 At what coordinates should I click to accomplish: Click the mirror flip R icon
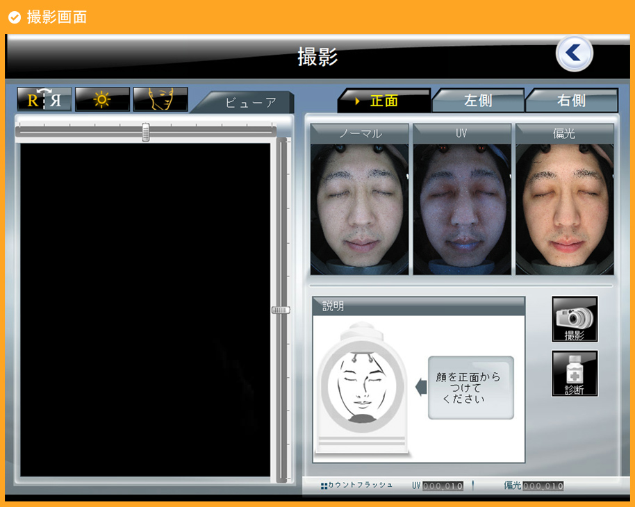tap(44, 99)
